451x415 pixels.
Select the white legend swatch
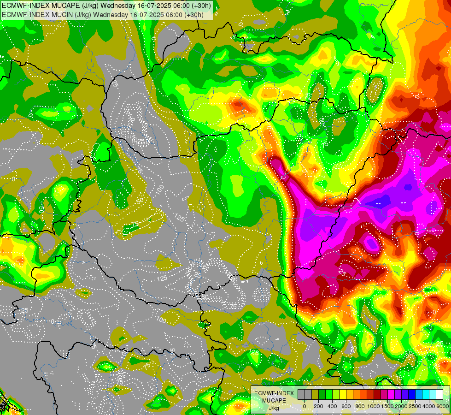click(x=440, y=395)
